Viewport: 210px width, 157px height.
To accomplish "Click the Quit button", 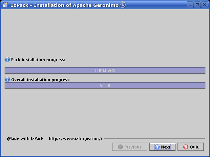I will point(191,147).
